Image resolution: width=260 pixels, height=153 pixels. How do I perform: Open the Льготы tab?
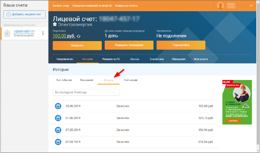[135, 59]
